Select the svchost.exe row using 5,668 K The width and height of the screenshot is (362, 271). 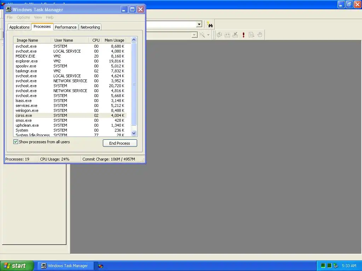click(x=70, y=96)
